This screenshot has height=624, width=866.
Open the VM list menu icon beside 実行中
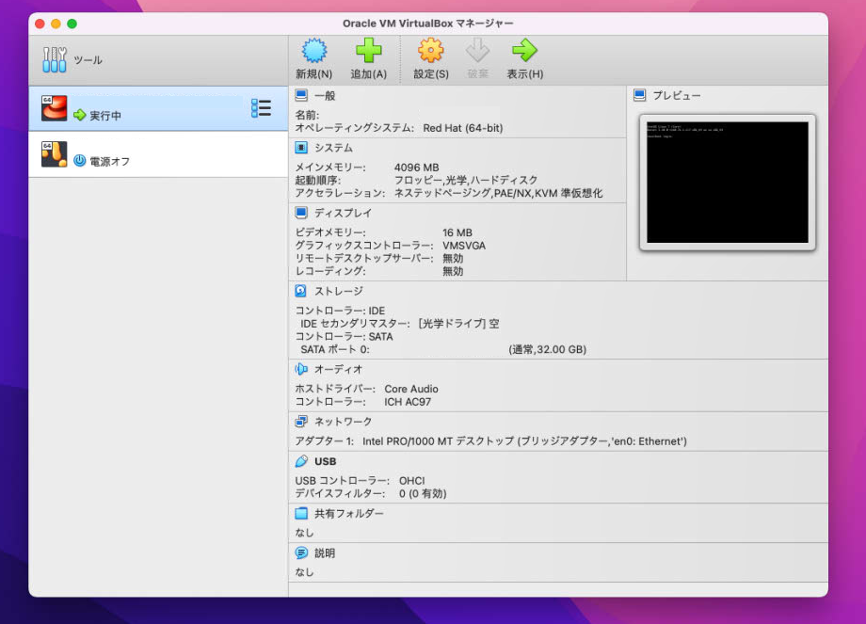point(261,108)
